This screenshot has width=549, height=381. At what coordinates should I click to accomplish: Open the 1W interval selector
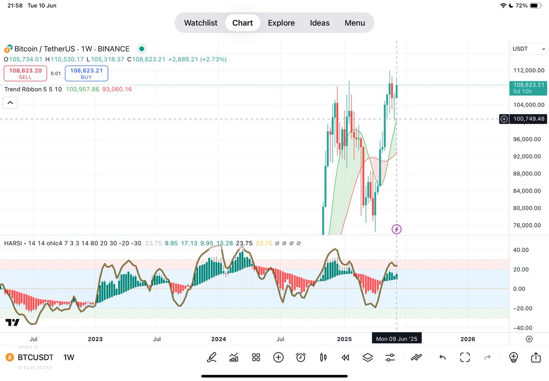point(69,357)
